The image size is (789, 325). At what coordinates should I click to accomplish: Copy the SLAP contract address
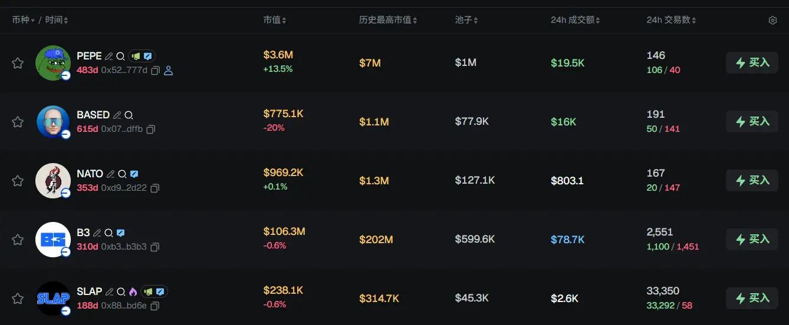156,306
